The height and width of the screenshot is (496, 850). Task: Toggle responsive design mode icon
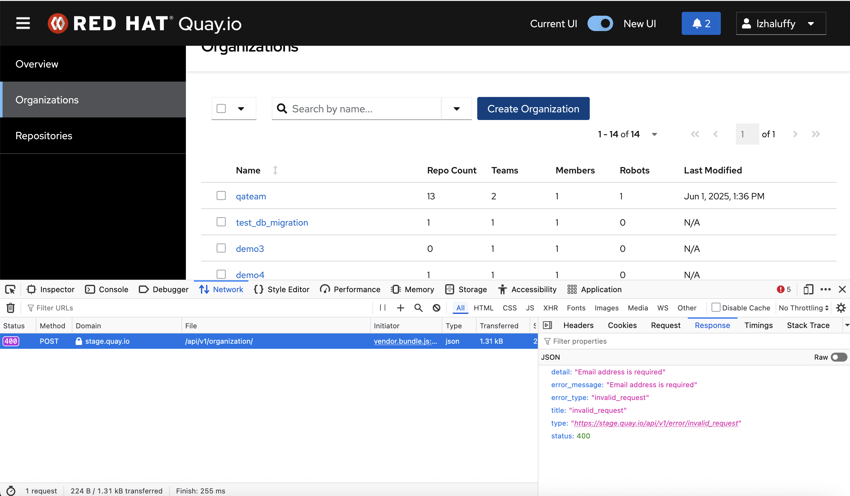point(808,290)
